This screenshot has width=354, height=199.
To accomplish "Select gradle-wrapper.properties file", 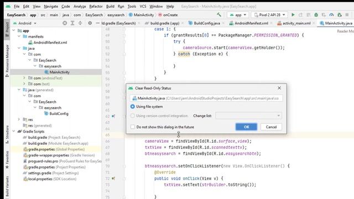I will coord(59,155).
